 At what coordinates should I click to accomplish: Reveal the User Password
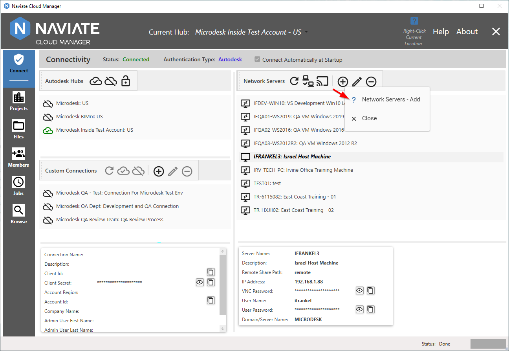coord(359,309)
